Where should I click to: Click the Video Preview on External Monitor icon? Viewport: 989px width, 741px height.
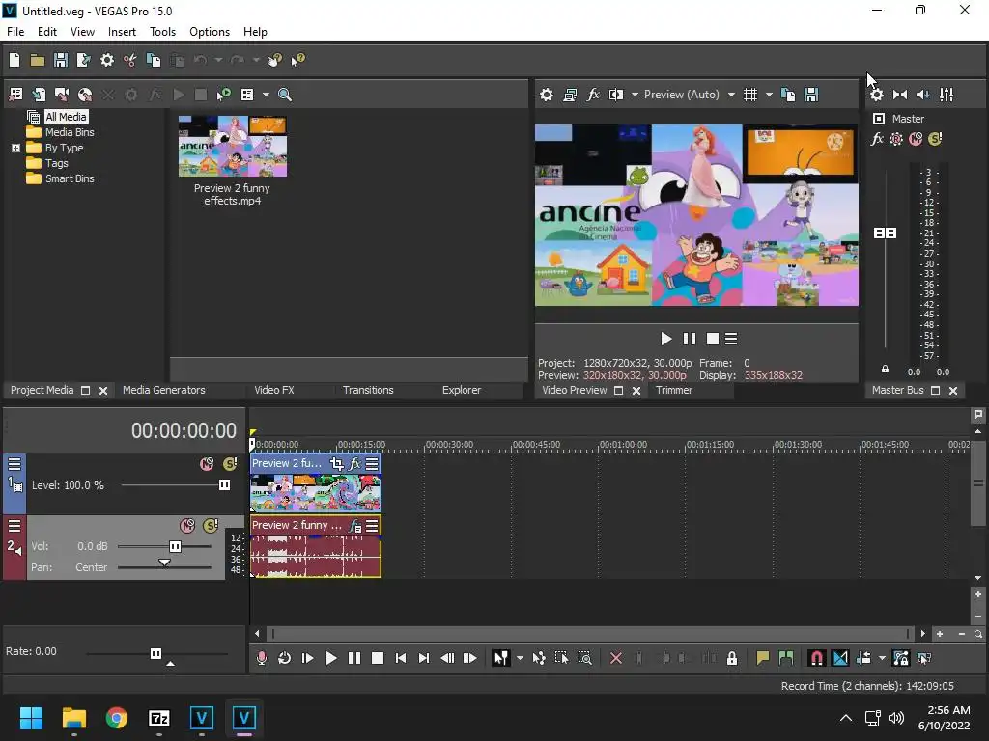[x=570, y=95]
